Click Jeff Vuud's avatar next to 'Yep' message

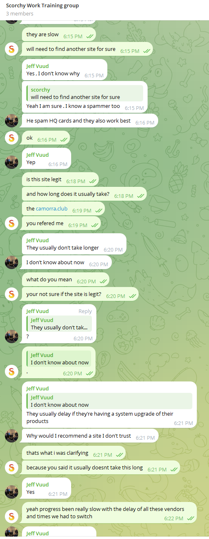[12, 162]
